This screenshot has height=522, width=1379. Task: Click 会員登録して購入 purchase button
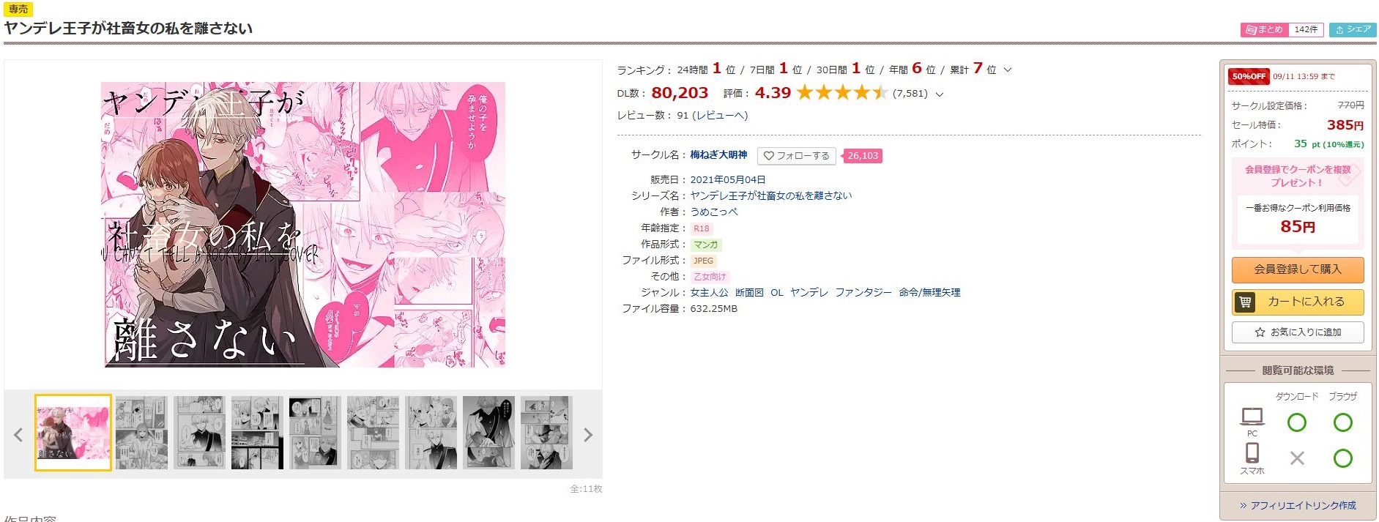pos(1298,269)
